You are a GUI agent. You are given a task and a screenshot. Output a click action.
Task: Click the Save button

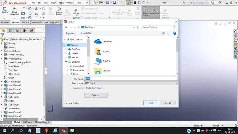coord(151,103)
